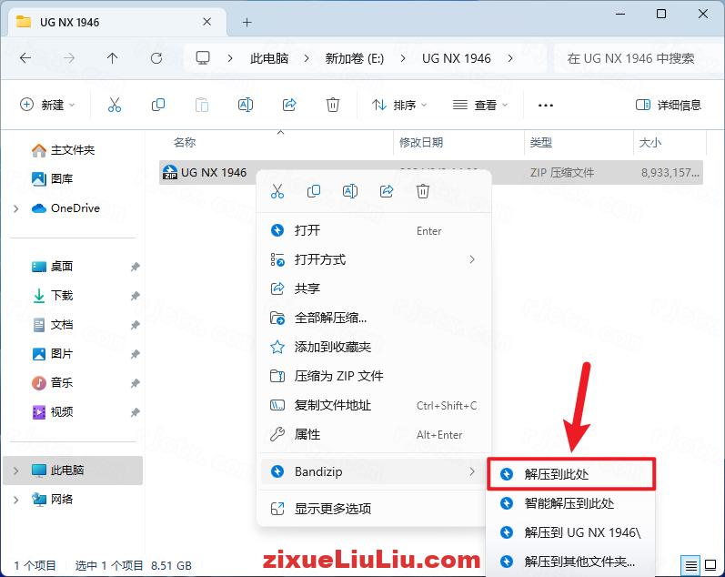The width and height of the screenshot is (725, 577).
Task: Sort by the 类型 column header
Action: click(541, 143)
